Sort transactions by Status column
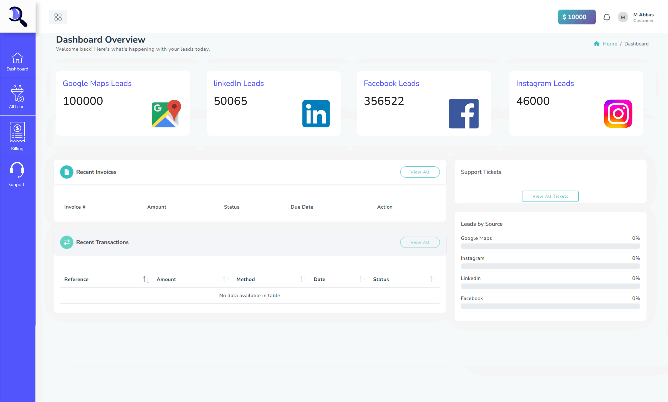Image resolution: width=668 pixels, height=402 pixels. click(x=381, y=279)
